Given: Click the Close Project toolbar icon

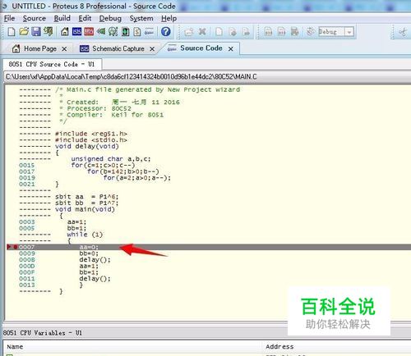Looking at the screenshot, I should [48, 32].
